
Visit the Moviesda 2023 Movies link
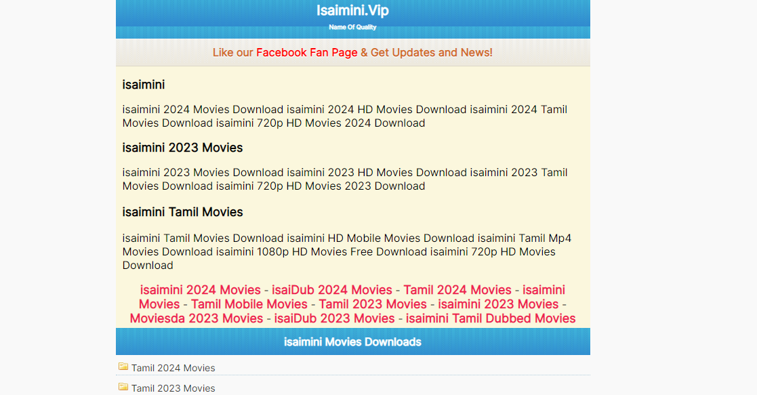[197, 318]
